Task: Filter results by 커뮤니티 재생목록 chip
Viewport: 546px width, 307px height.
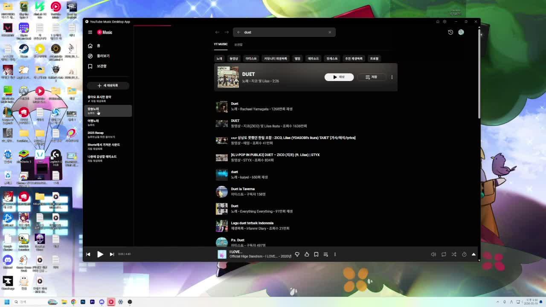Action: (x=276, y=58)
